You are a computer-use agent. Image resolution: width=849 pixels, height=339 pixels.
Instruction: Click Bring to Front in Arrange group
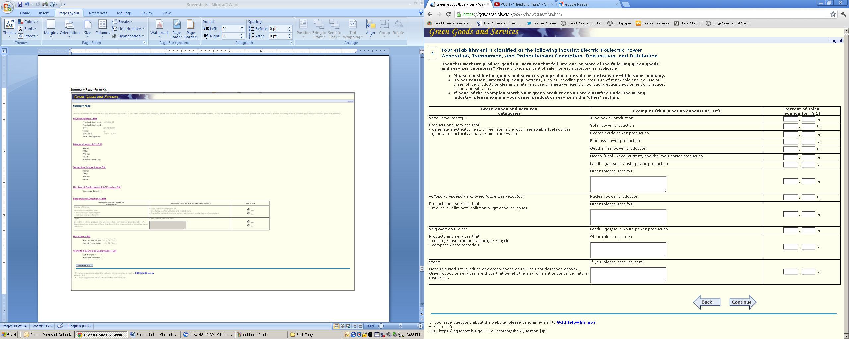[x=319, y=29]
